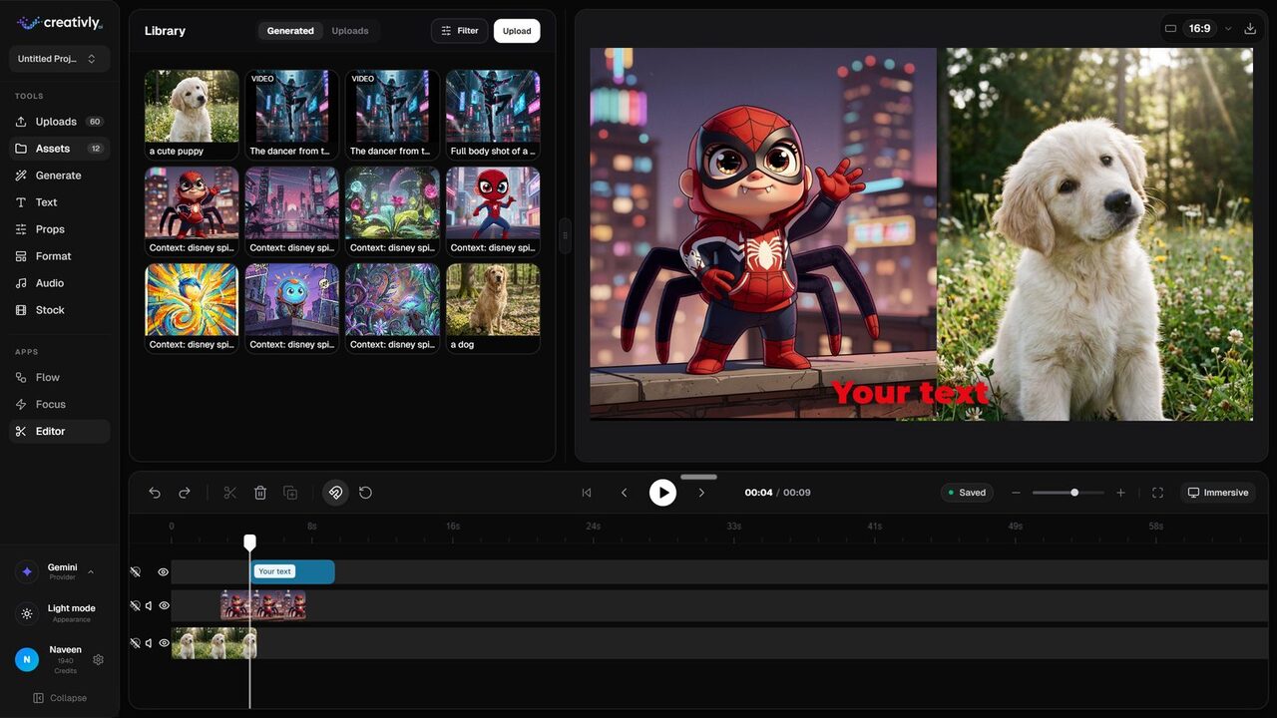The height and width of the screenshot is (718, 1277).
Task: Open the Untitled Project dropdown
Action: pos(58,58)
